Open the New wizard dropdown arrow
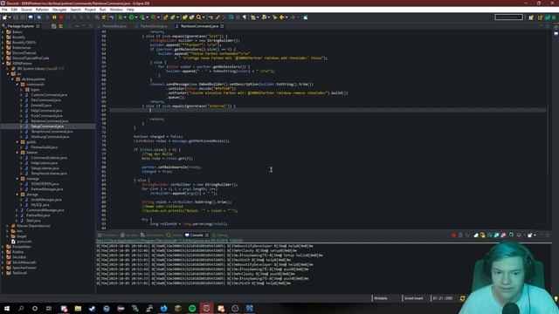The image size is (559, 314). [x=10, y=17]
